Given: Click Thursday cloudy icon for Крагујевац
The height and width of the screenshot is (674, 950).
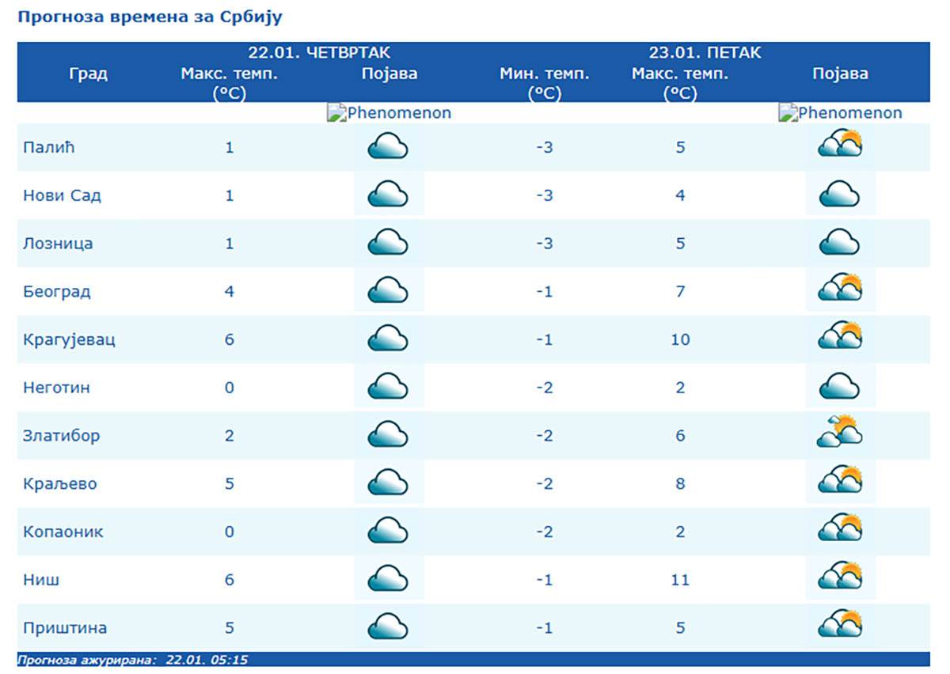Looking at the screenshot, I should coord(388,339).
